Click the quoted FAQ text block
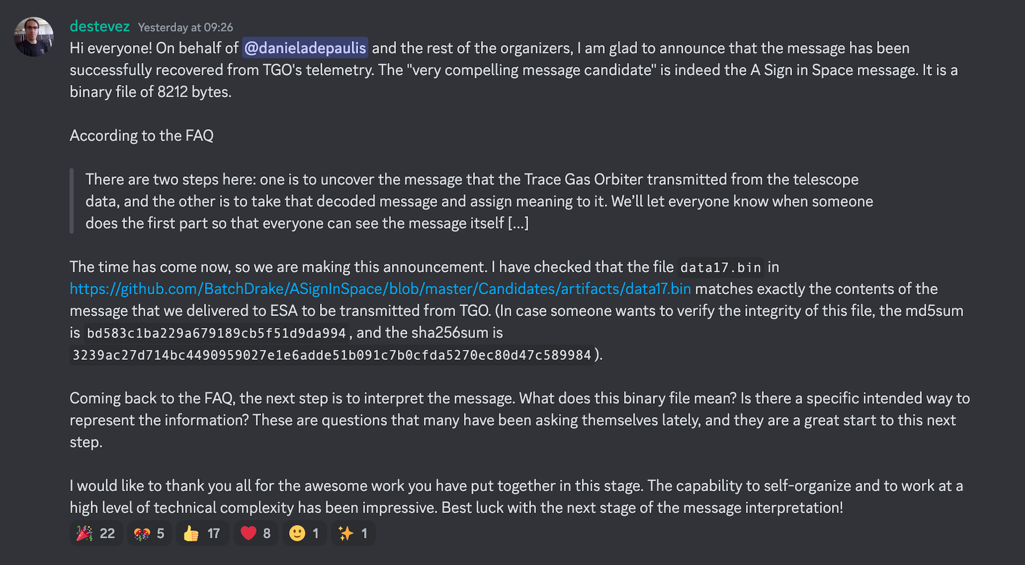The width and height of the screenshot is (1025, 565). pos(479,201)
